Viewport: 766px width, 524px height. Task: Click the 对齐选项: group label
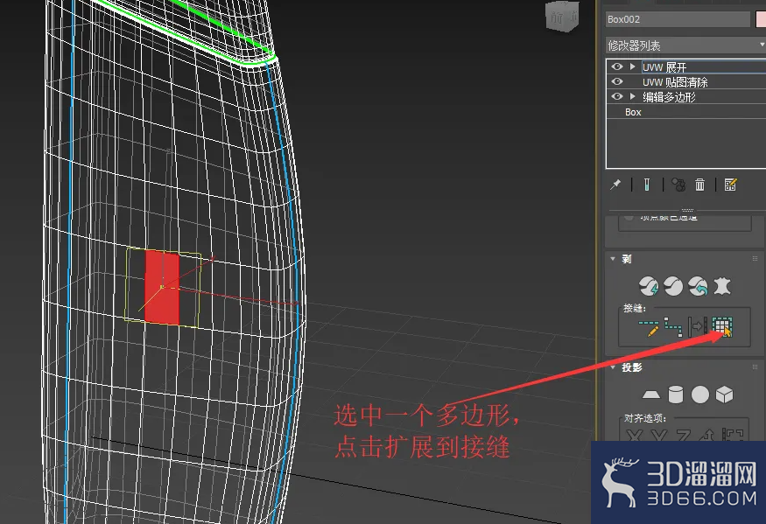coord(645,418)
